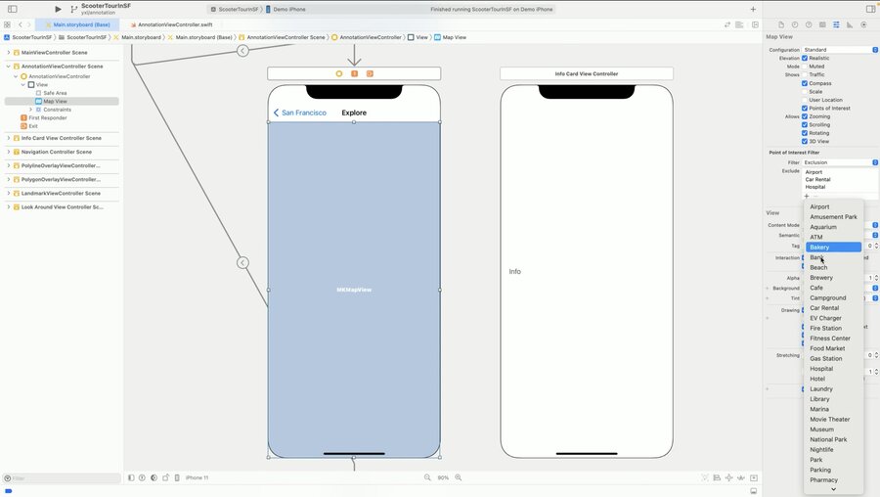Choose EV Charger from the popup list
The image size is (880, 497).
833,318
